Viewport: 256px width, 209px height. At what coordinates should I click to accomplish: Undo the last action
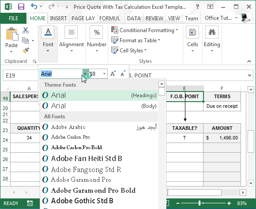click(34, 7)
